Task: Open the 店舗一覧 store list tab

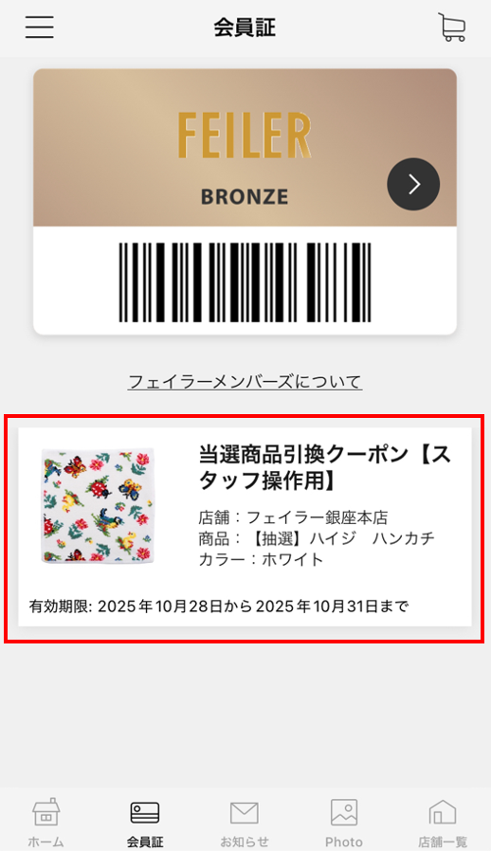Action: pos(443,823)
